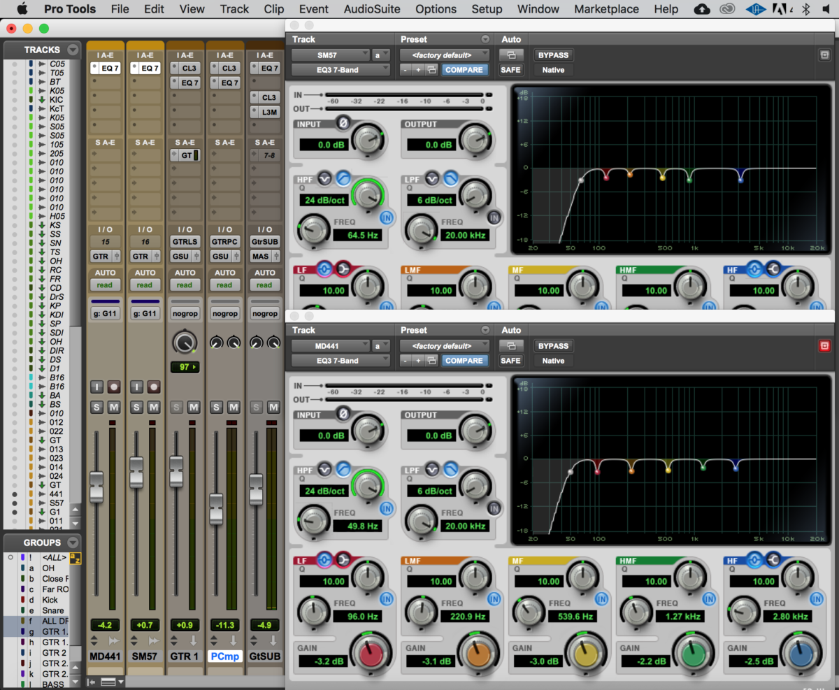
Task: Toggle the LMF band IN button in MD441 EQ
Action: 494,598
